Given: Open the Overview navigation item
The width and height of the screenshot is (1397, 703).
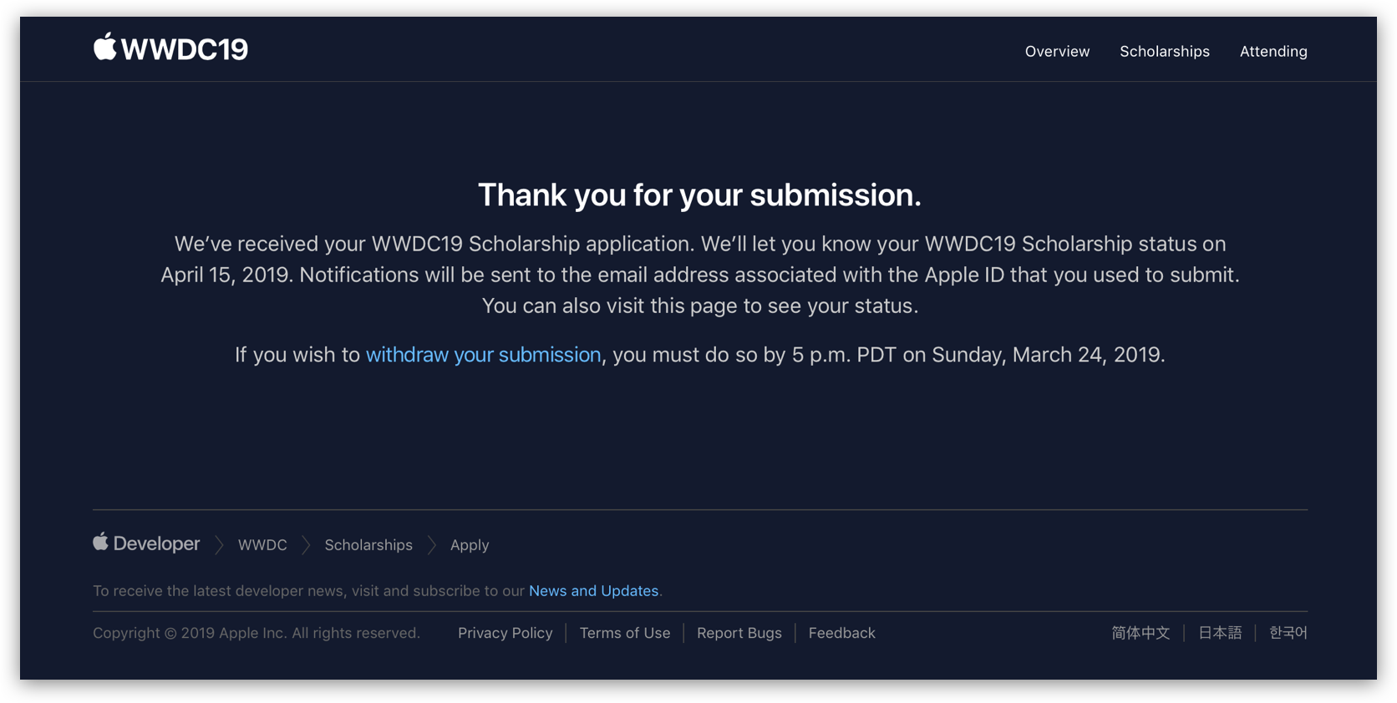Looking at the screenshot, I should tap(1056, 51).
